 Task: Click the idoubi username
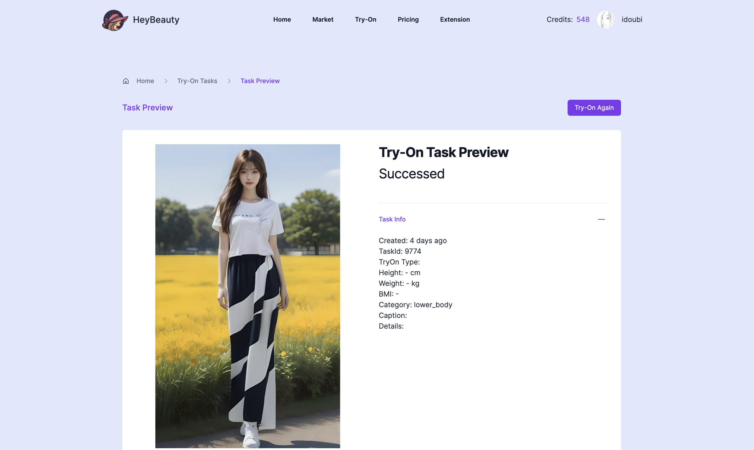pos(631,20)
